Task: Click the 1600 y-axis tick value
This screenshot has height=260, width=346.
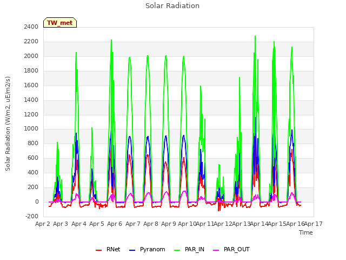Action: point(31,85)
